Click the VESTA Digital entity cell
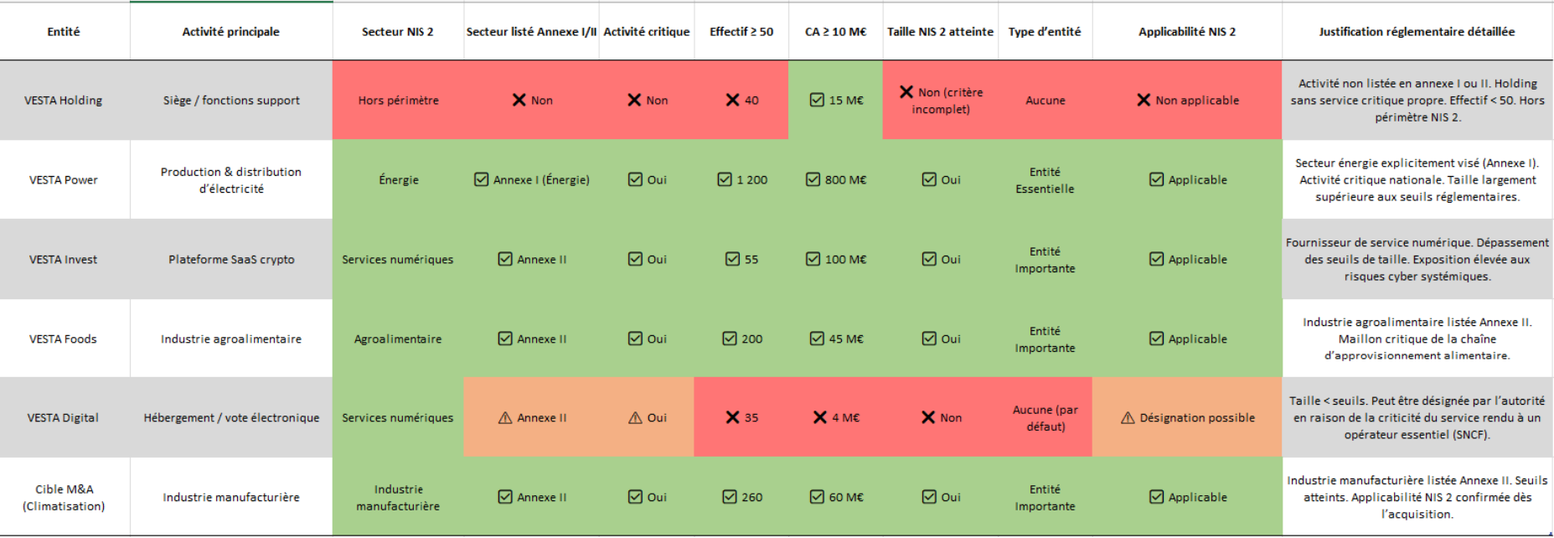Image resolution: width=1554 pixels, height=538 pixels. [x=64, y=417]
